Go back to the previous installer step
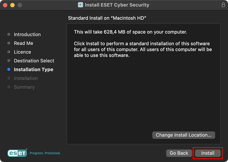The height and width of the screenshot is (162, 228). [x=179, y=153]
